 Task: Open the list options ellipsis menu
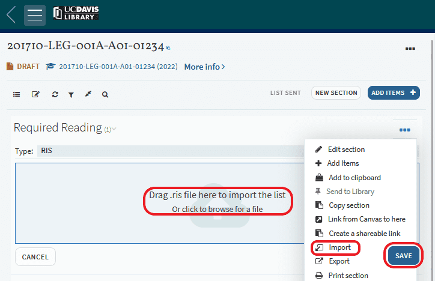click(410, 49)
